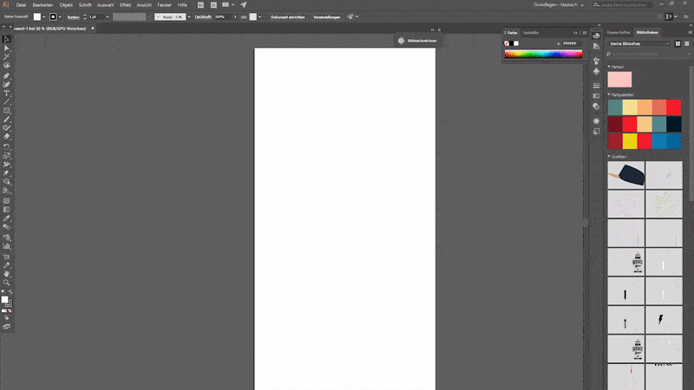Open the Grundlagen – klassisch workspace switcher
Viewport: 694px width, 390px height.
[x=559, y=5]
